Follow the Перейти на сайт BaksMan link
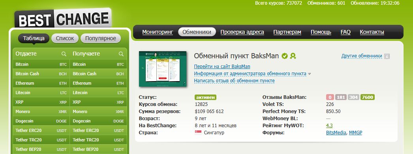Screen dimensions: 413x154 tap(222, 67)
